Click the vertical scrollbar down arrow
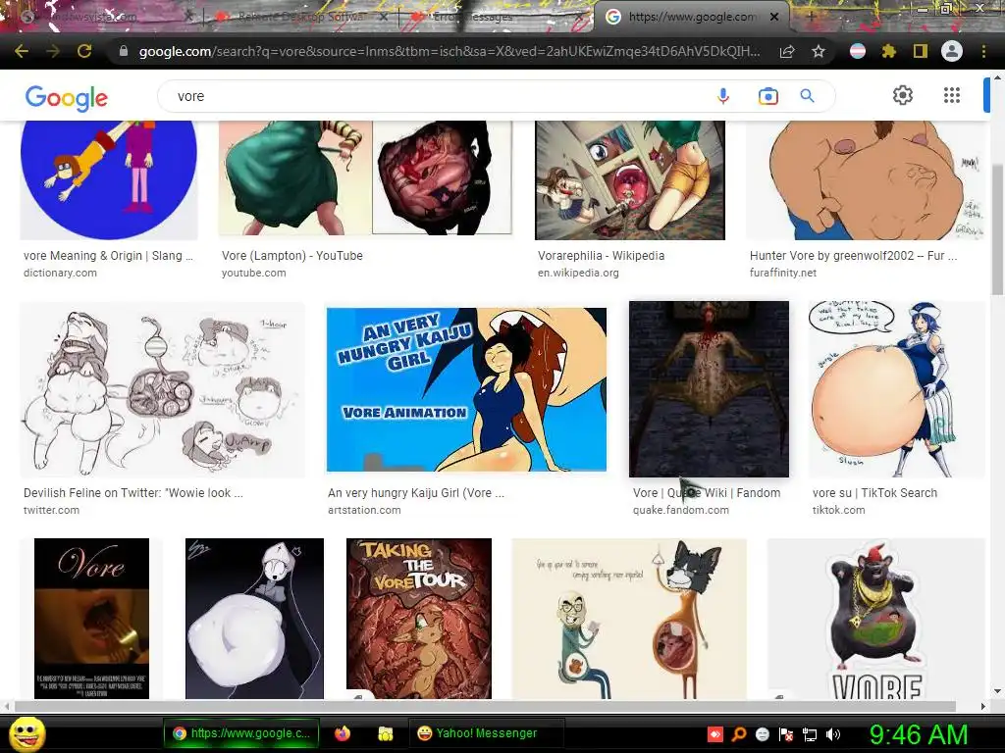 tap(997, 691)
